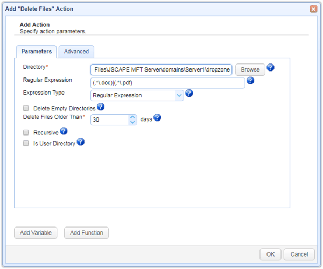Open help icon beside Regular Expression field
Viewport: 323px width, 269px height.
[x=250, y=81]
